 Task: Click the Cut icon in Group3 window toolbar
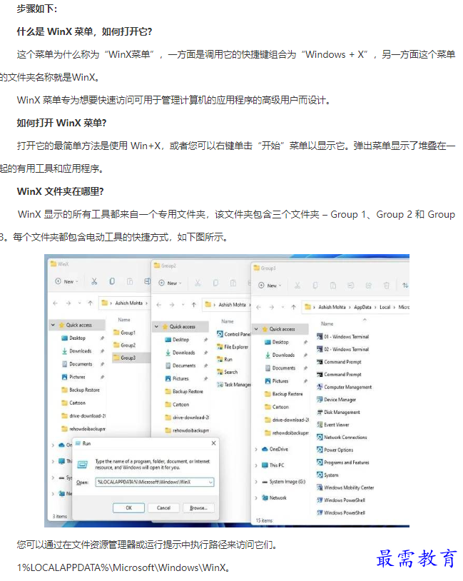pyautogui.click(x=297, y=286)
